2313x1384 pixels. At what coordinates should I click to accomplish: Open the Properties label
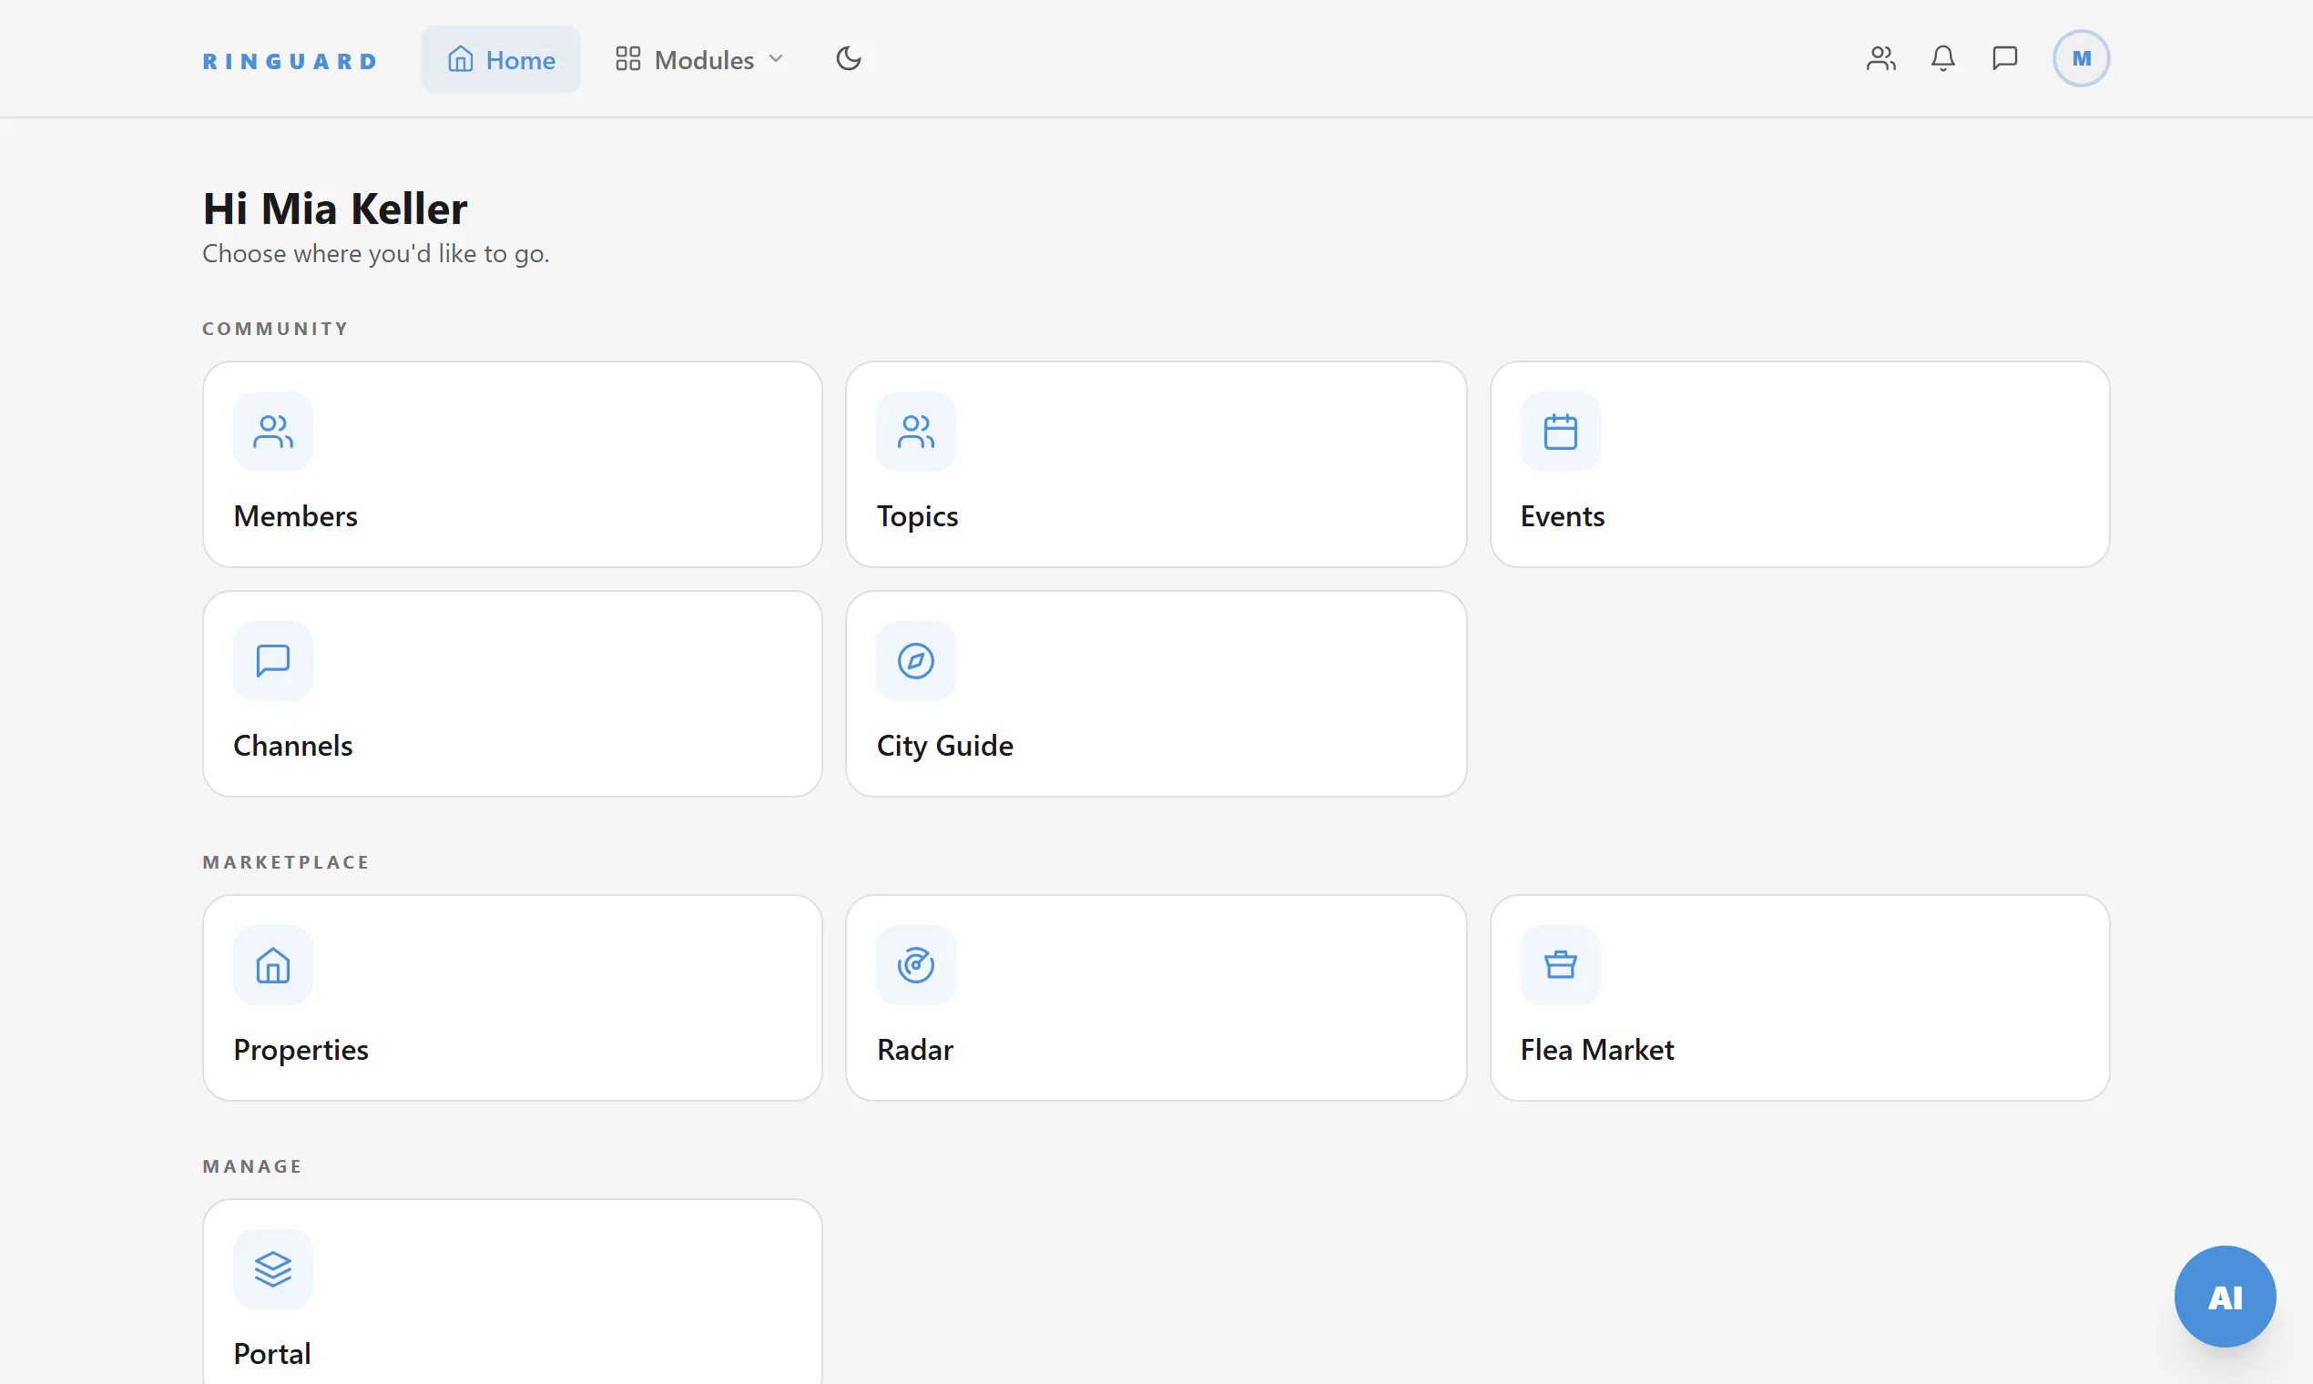301,1049
